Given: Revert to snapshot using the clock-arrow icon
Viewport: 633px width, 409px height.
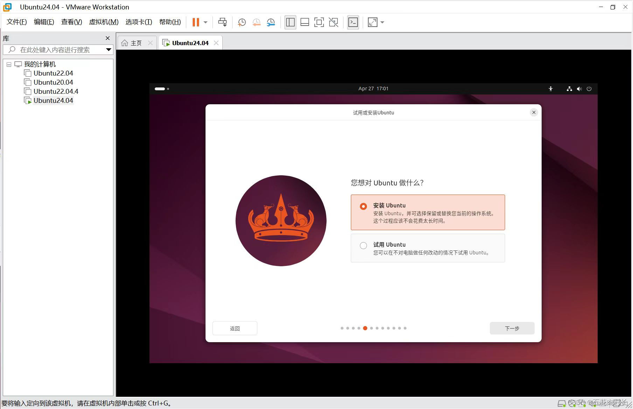Looking at the screenshot, I should pyautogui.click(x=256, y=22).
